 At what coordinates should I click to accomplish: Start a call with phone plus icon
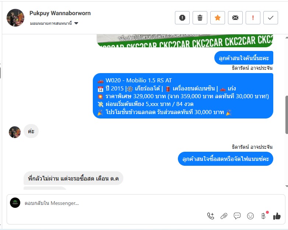tap(211, 216)
